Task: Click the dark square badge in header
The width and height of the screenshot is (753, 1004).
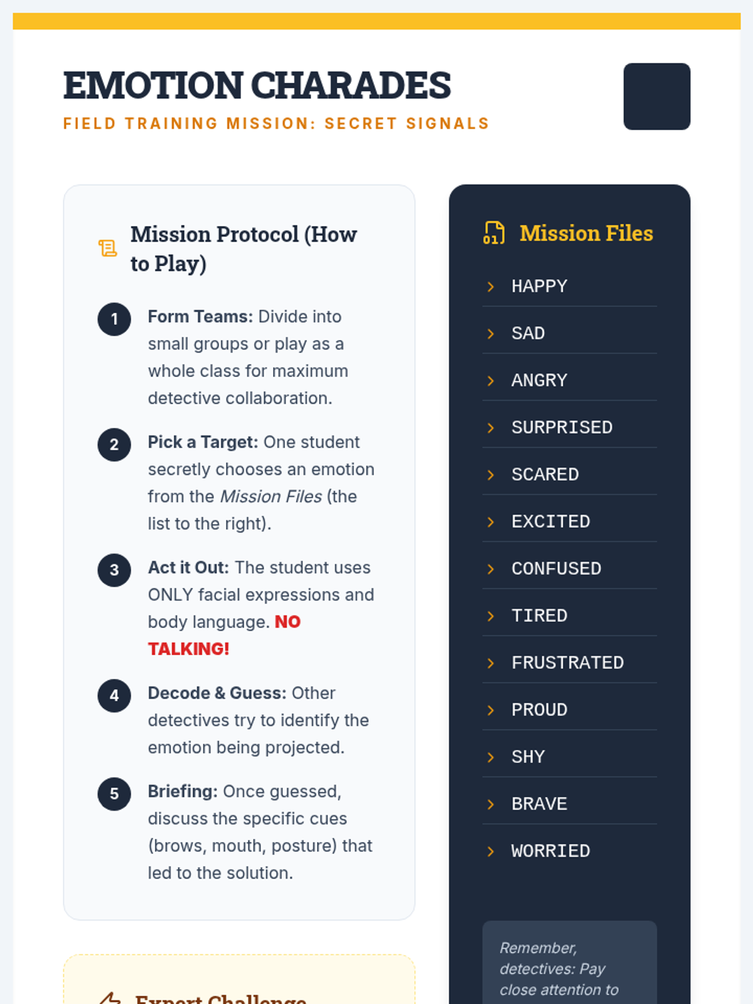Action: [656, 97]
